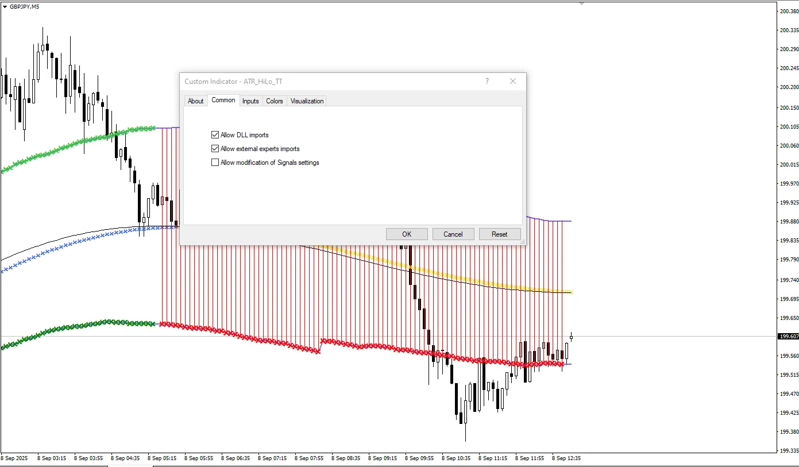Cancel the Custom Indicator dialog
The width and height of the screenshot is (799, 467).
pos(453,234)
